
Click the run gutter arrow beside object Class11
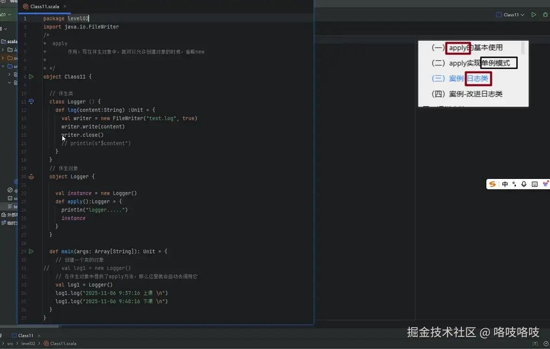coord(31,77)
